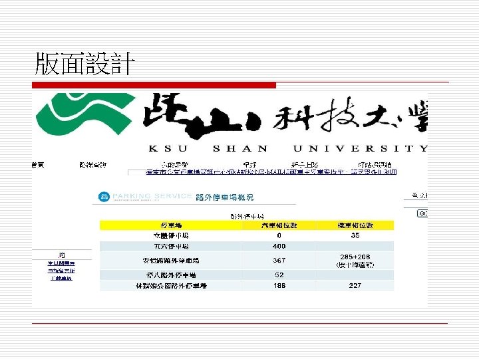
Task: Click the 機車格位數 column header
Action: [355, 225]
